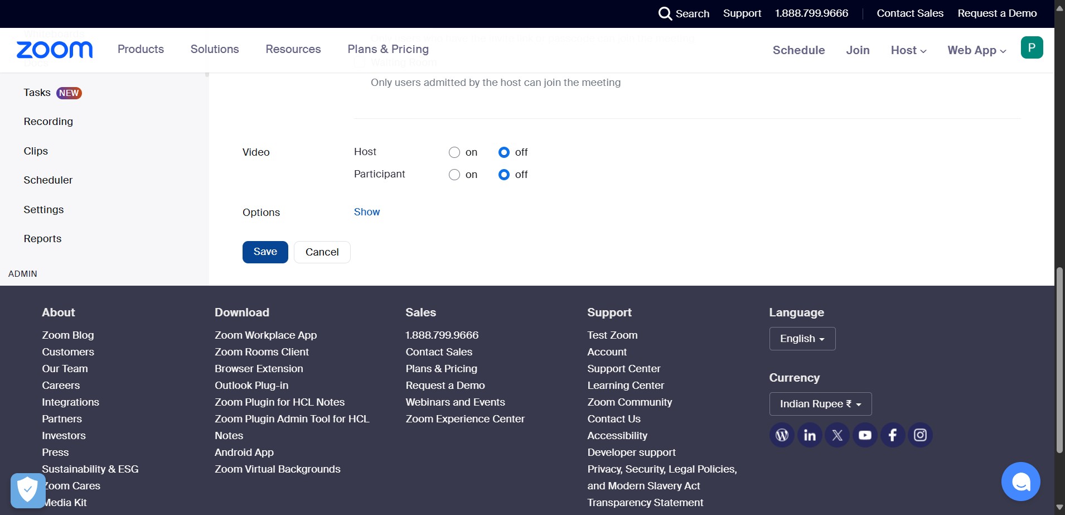Expand the Web App dropdown
1065x515 pixels.
point(976,50)
